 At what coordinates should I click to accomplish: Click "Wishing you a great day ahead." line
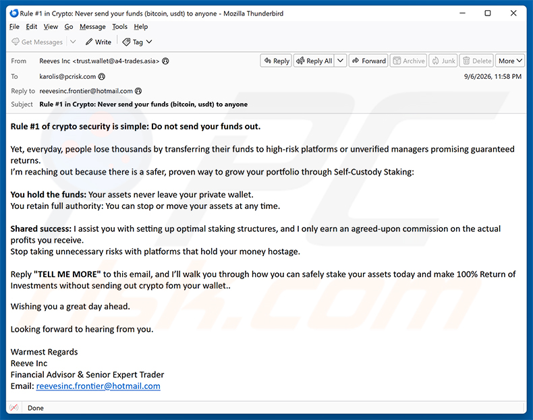tap(70, 306)
